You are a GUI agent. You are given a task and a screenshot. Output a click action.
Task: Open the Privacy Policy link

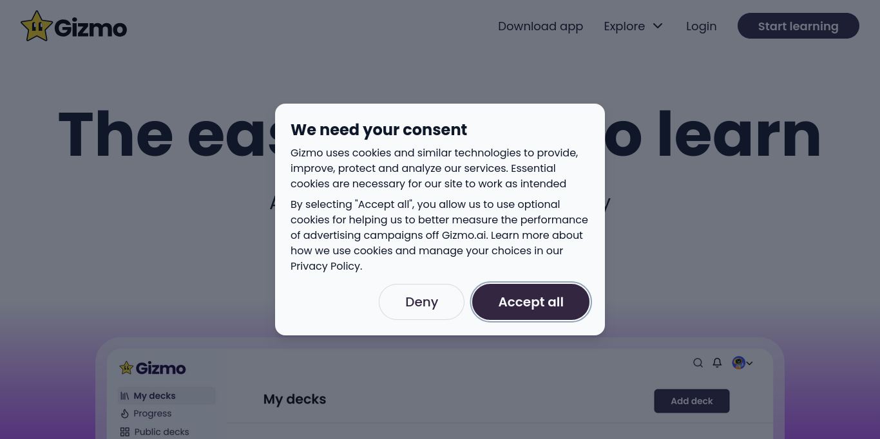click(x=325, y=266)
